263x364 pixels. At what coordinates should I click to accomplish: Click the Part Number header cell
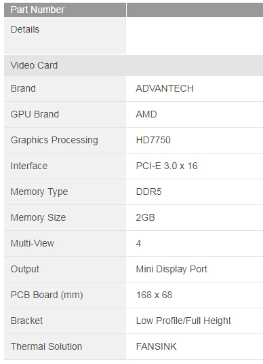click(65, 10)
